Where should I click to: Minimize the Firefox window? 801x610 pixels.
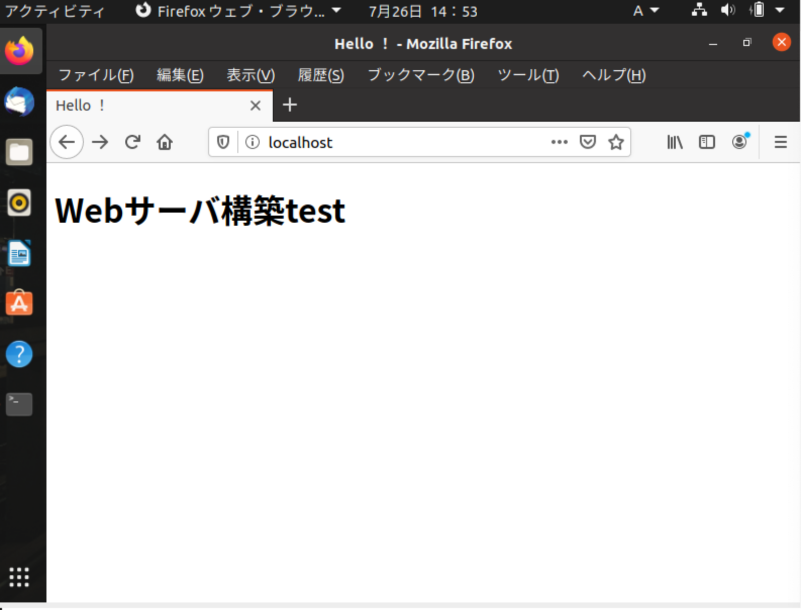click(x=713, y=43)
